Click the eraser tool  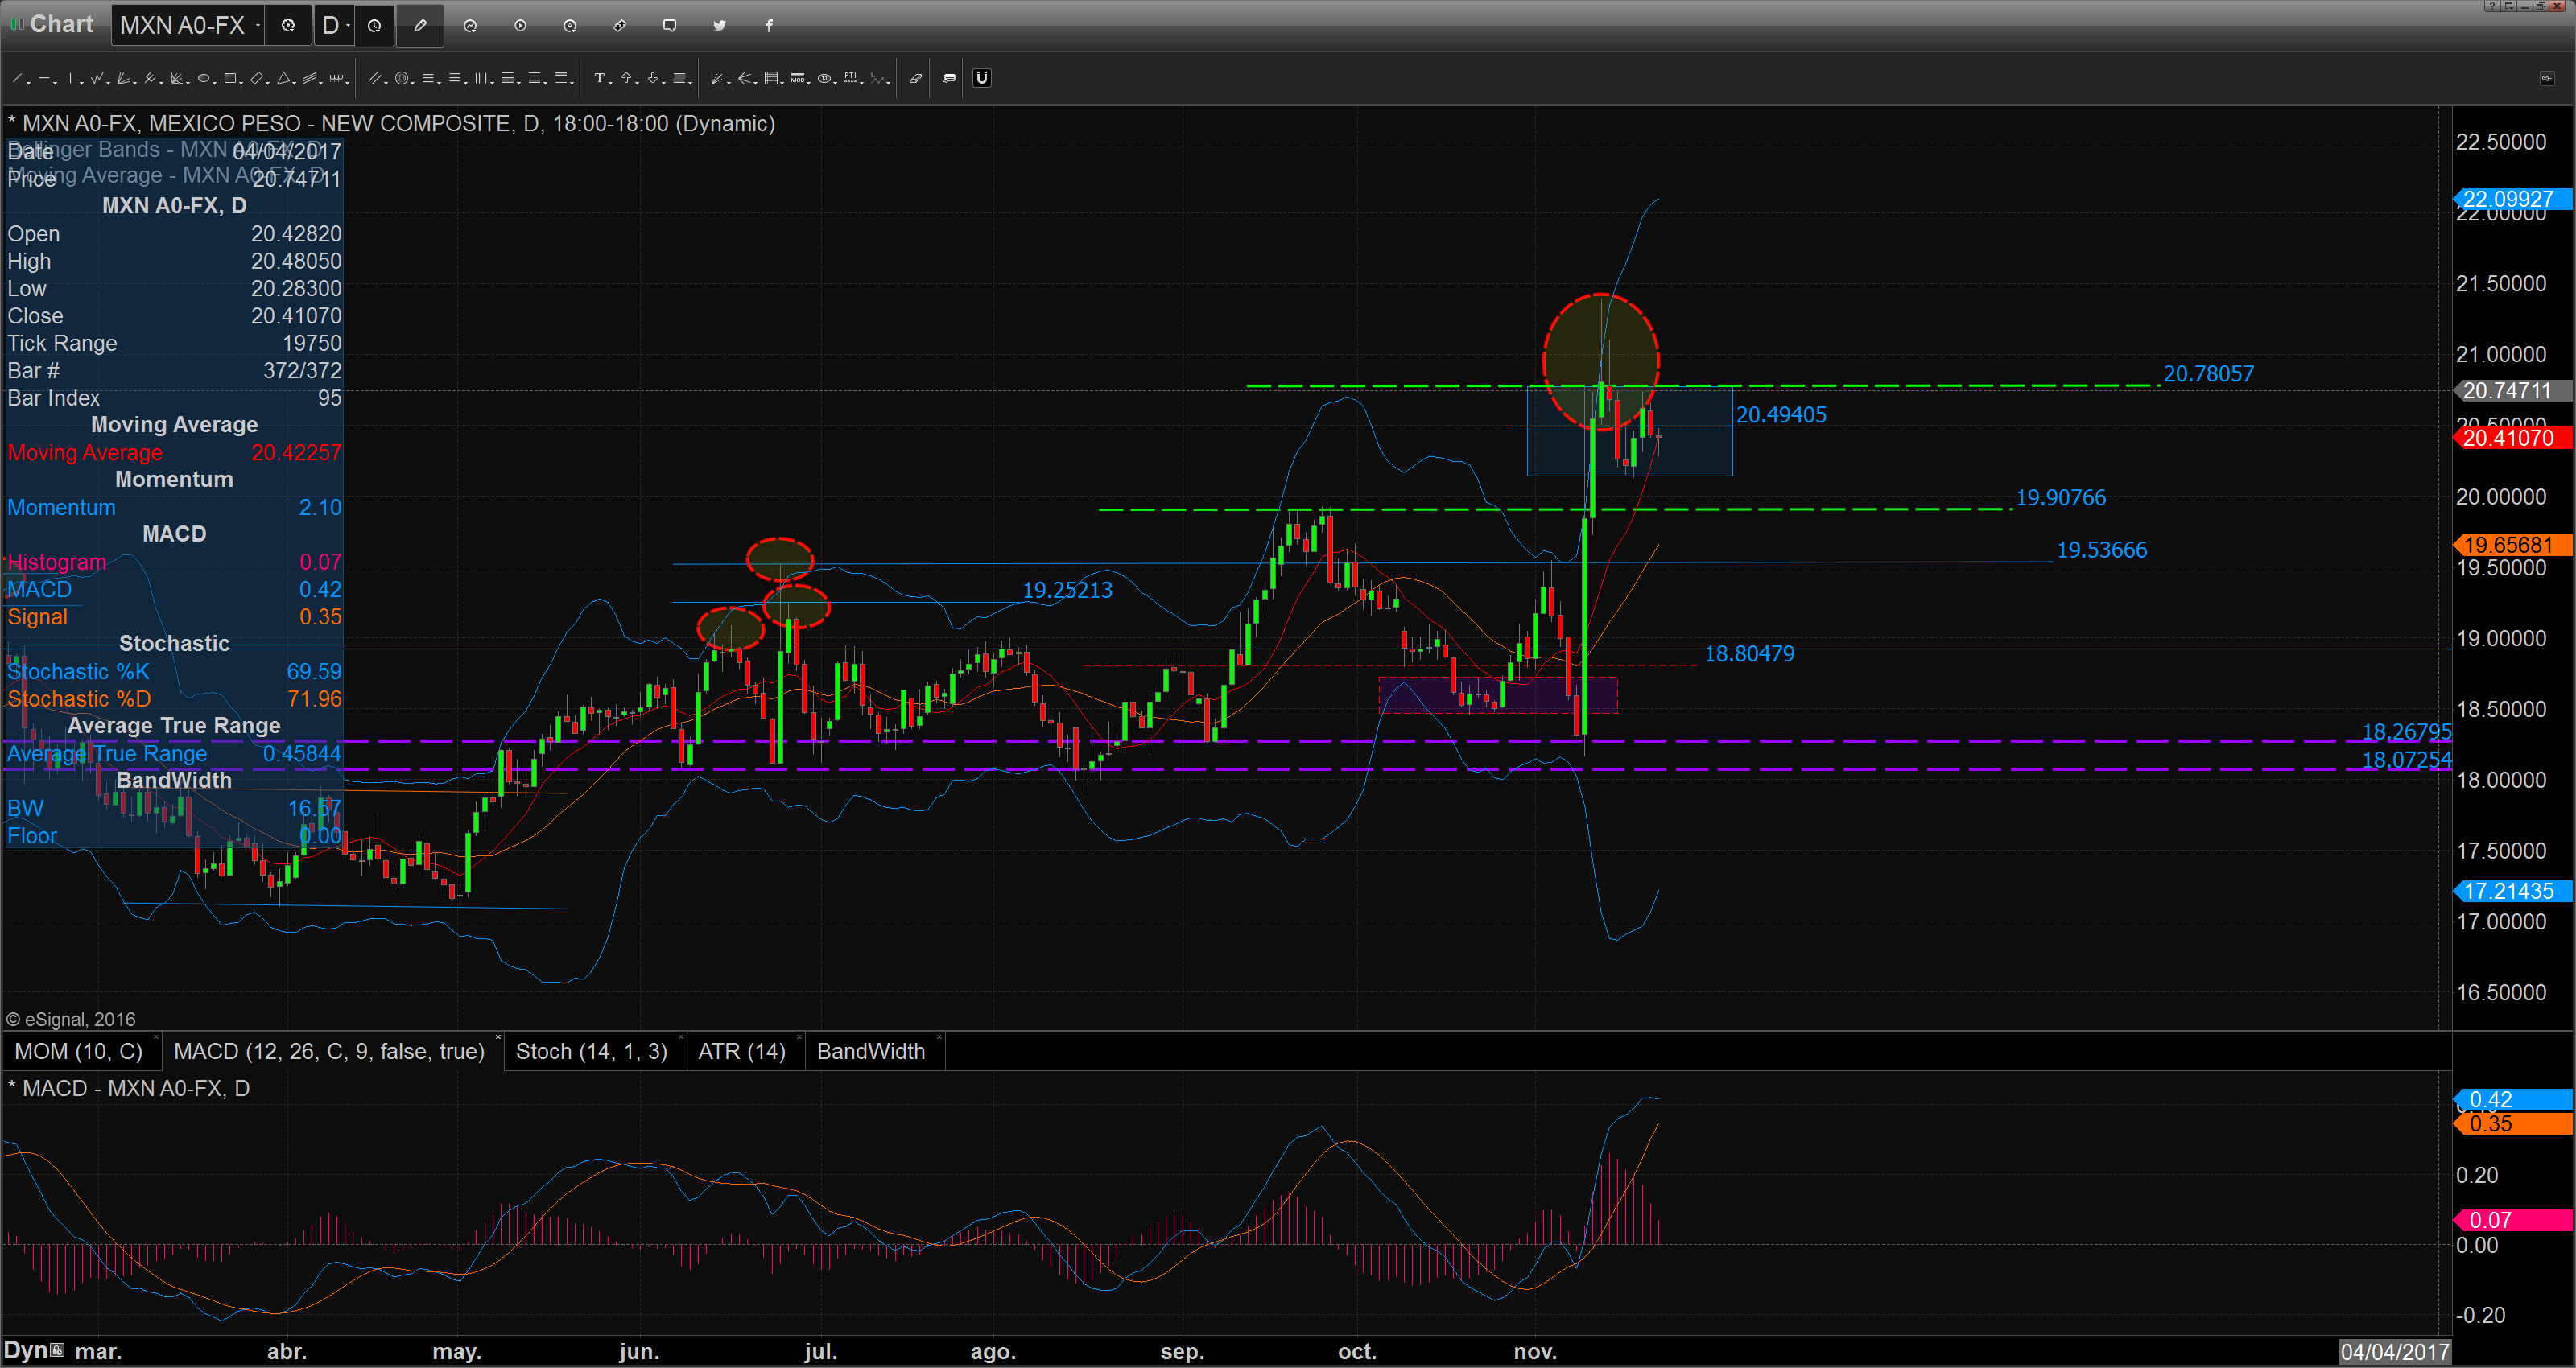[x=916, y=78]
